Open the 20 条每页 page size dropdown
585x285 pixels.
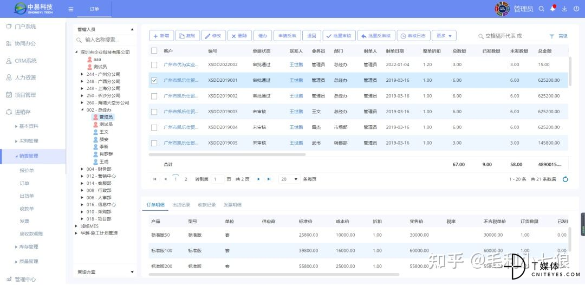click(289, 179)
